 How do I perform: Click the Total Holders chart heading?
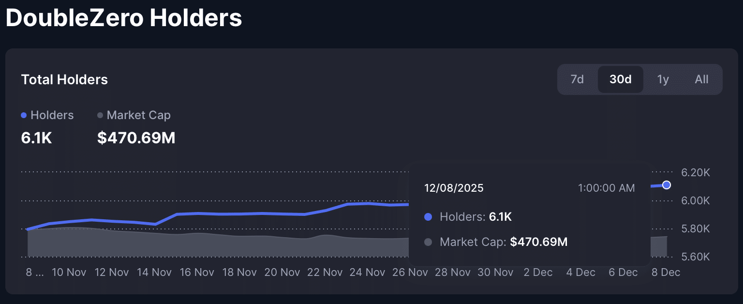64,79
